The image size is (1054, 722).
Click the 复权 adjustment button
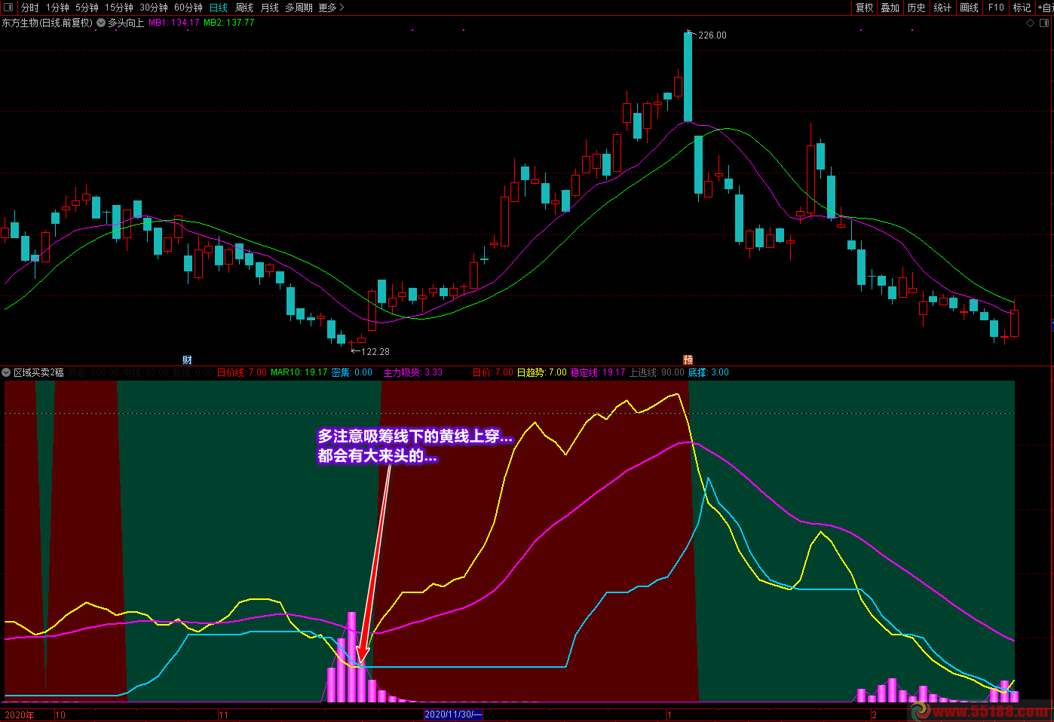point(864,8)
